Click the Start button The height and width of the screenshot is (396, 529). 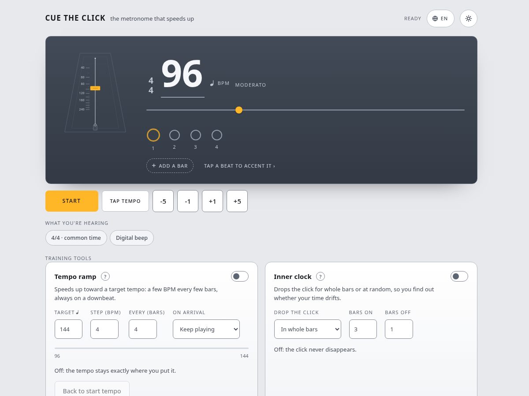pos(72,201)
